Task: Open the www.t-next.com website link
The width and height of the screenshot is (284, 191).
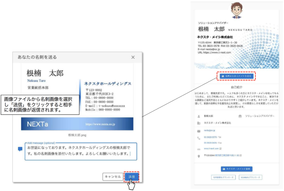Action: [x=211, y=149]
